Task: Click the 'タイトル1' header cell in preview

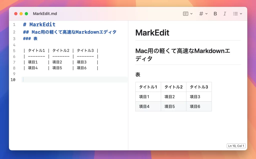Action: pyautogui.click(x=148, y=87)
